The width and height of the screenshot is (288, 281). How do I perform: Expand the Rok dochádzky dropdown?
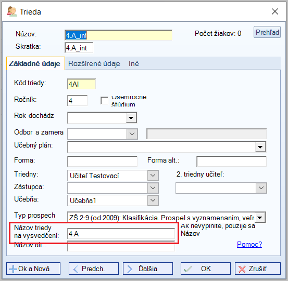[x=131, y=118]
